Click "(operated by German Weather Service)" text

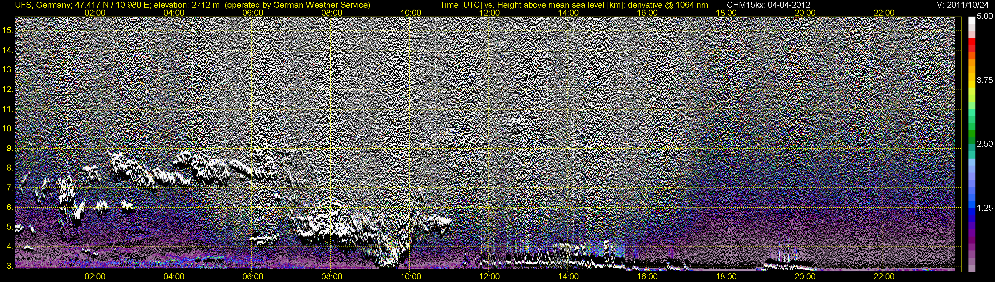(297, 5)
